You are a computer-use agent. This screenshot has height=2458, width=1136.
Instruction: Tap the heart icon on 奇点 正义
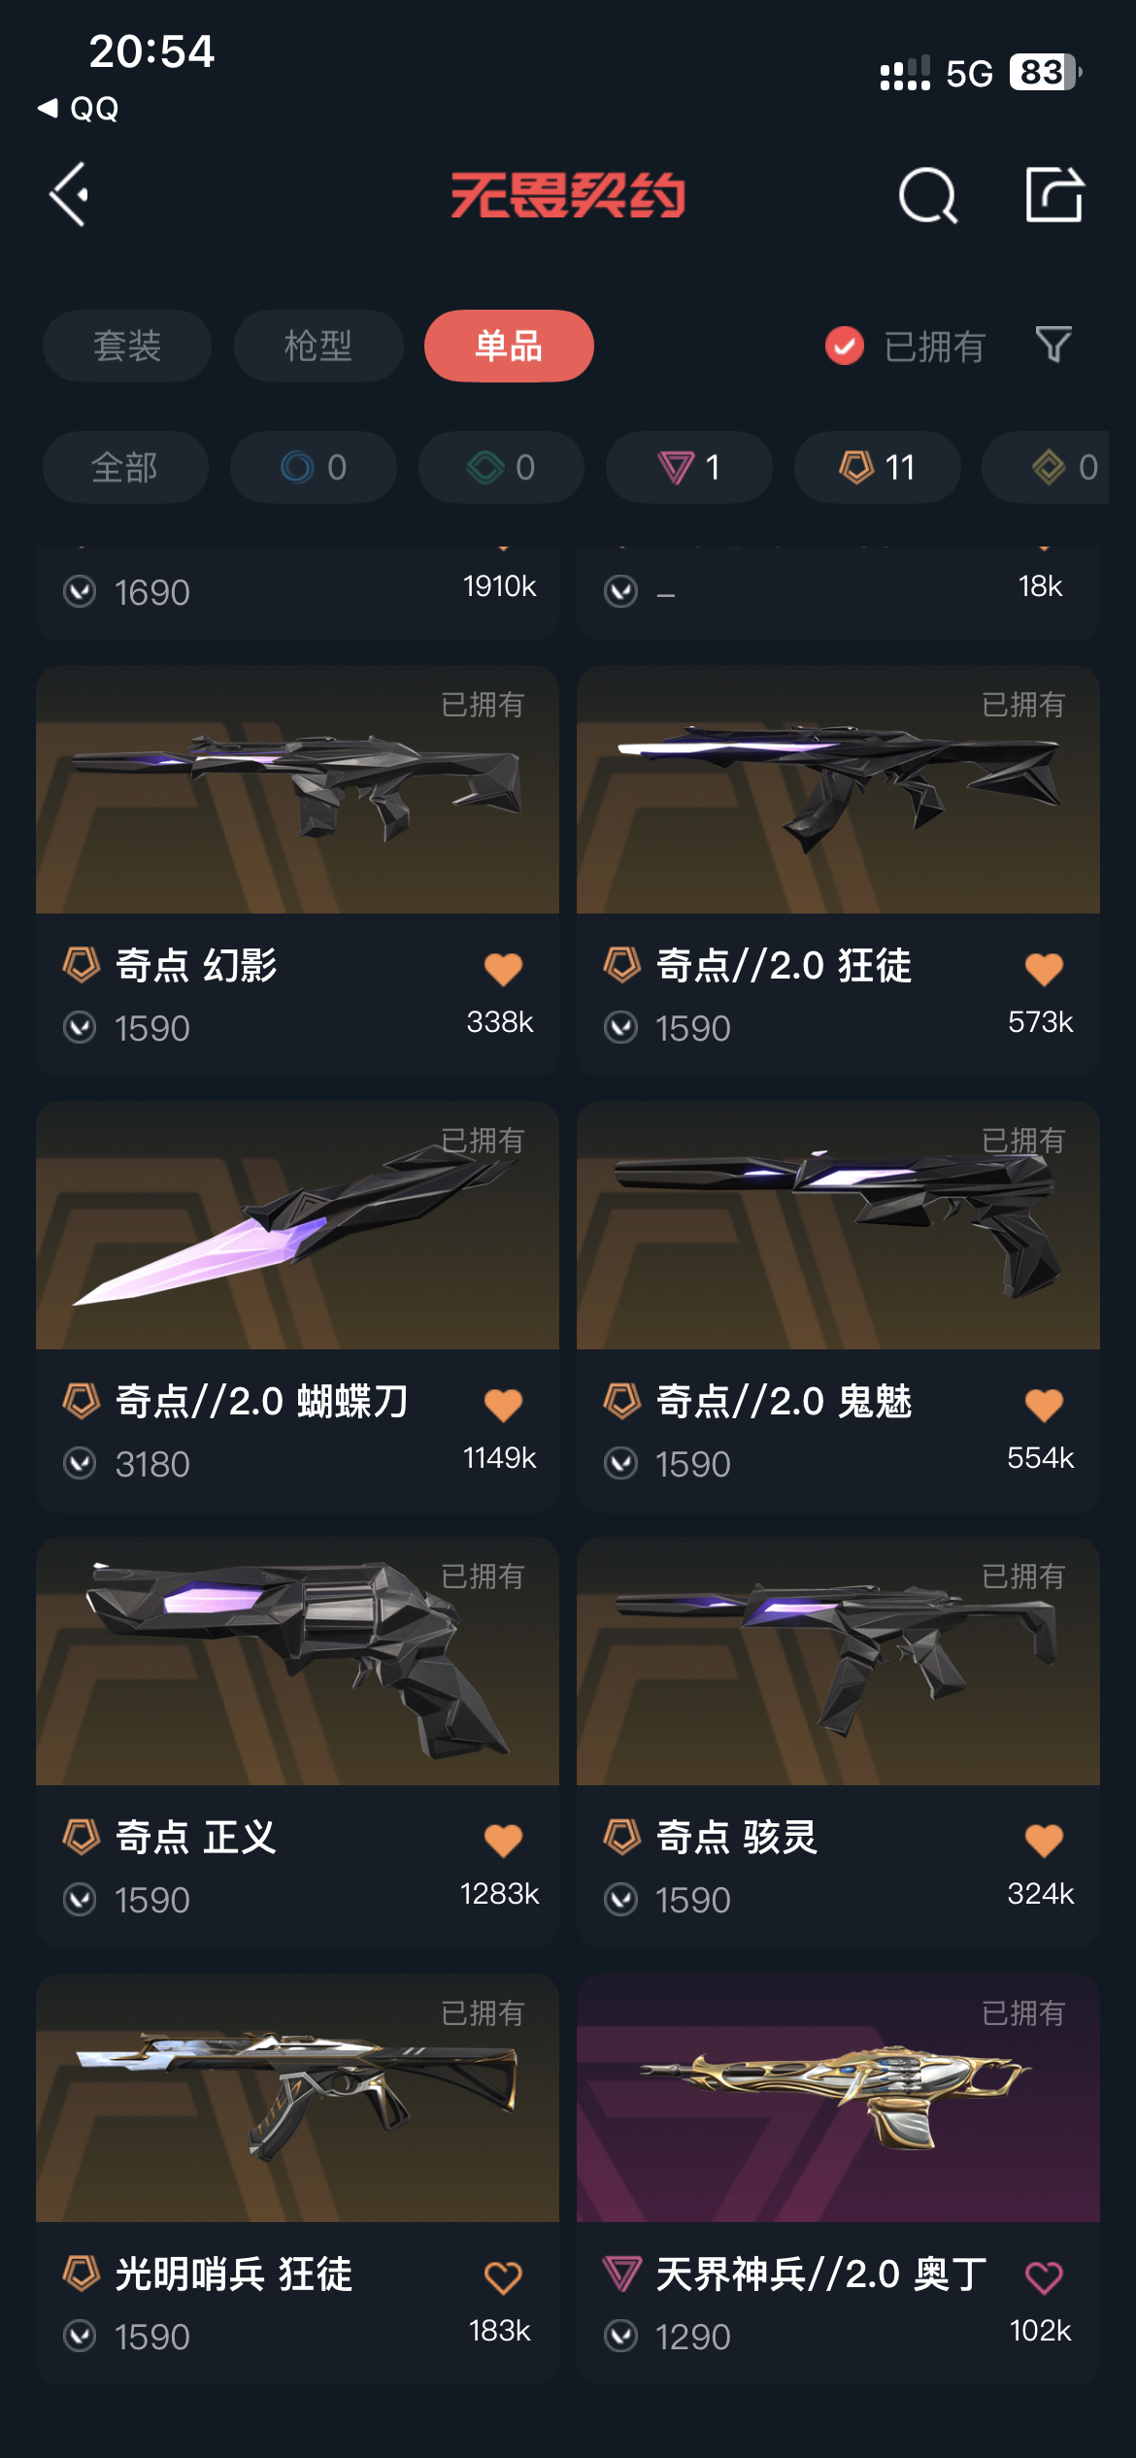[x=503, y=1840]
